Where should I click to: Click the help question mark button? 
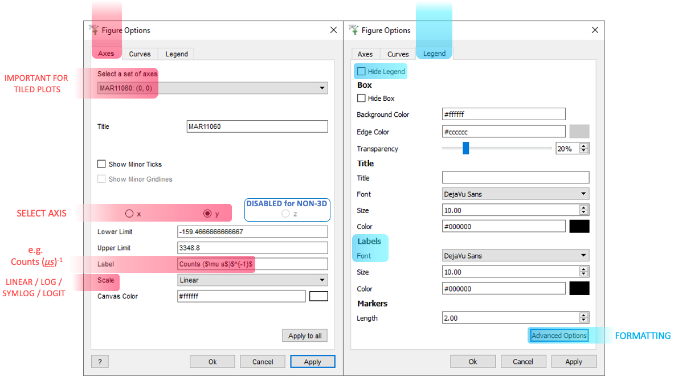(x=100, y=362)
